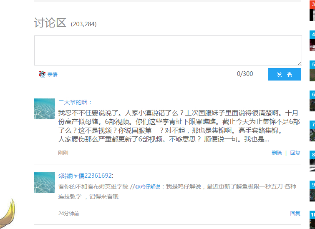This screenshot has height=229, width=315.
Task: Open sidebar video thumbnail ranked 9
Action: click(312, 191)
